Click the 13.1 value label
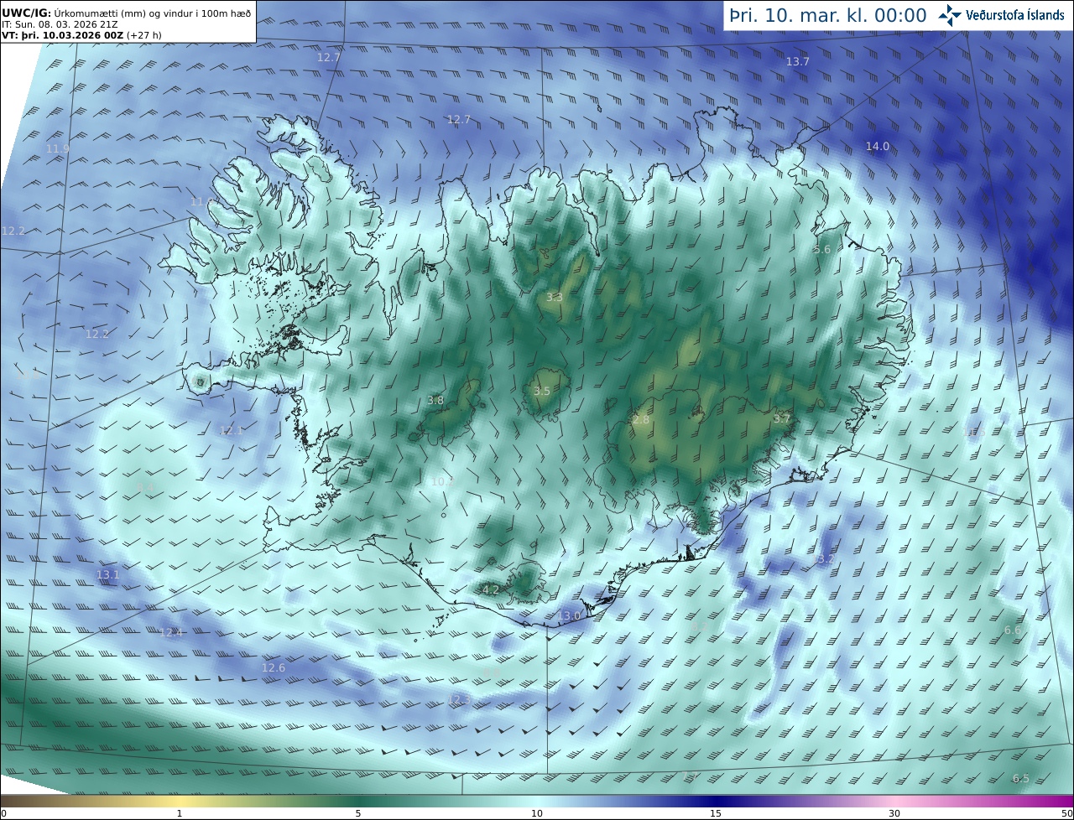 coord(107,575)
